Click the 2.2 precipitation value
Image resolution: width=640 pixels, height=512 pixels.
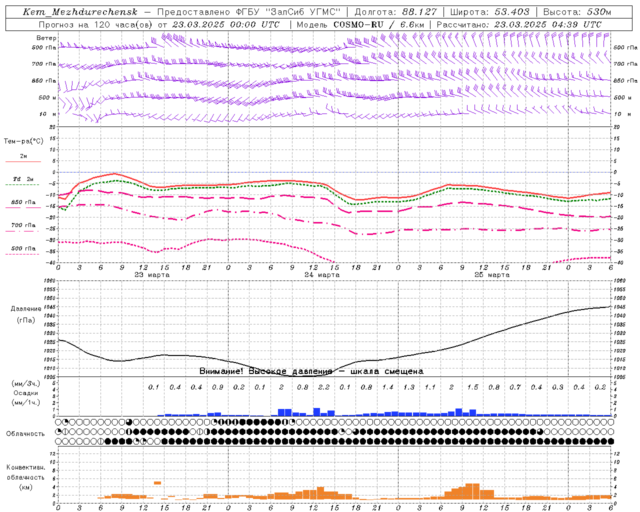tap(324, 387)
